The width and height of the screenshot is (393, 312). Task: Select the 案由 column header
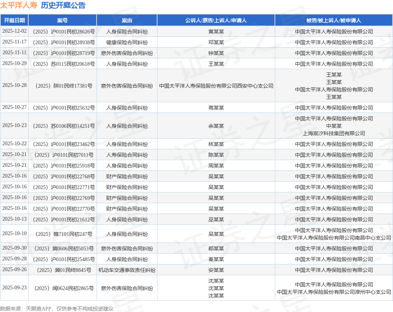click(127, 20)
